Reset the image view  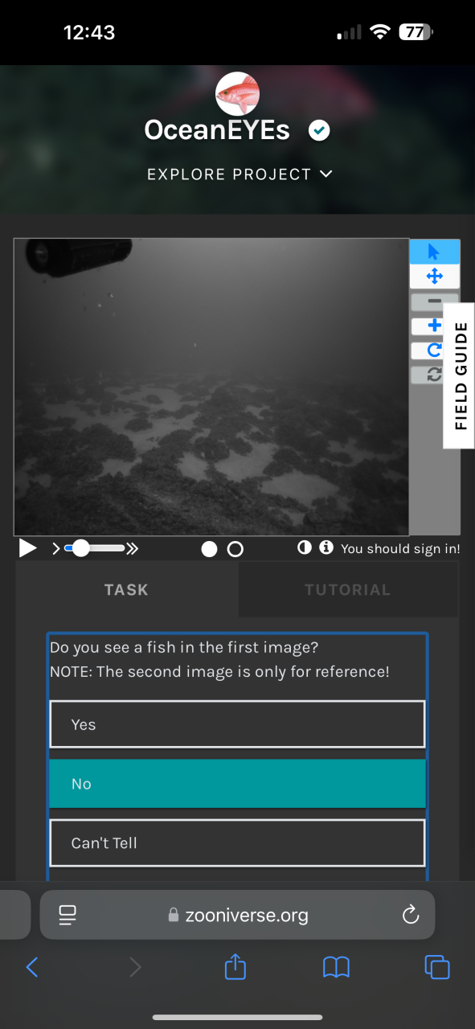coord(435,374)
